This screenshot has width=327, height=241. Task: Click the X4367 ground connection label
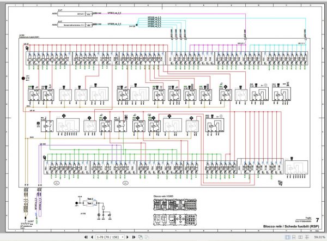[31, 221]
